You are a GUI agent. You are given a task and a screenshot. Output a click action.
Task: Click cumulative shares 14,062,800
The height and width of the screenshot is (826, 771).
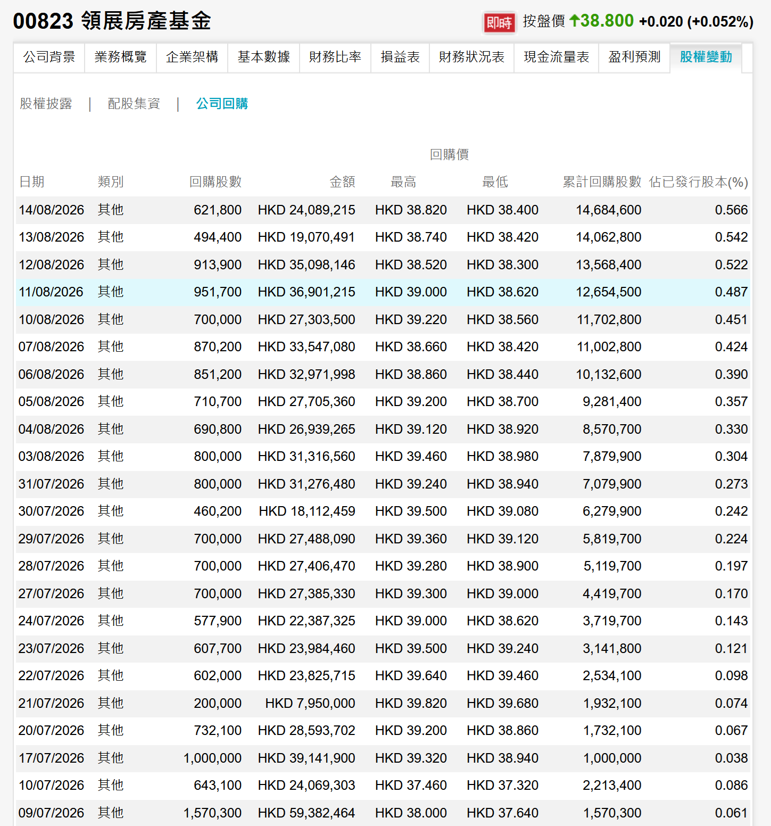(x=609, y=237)
